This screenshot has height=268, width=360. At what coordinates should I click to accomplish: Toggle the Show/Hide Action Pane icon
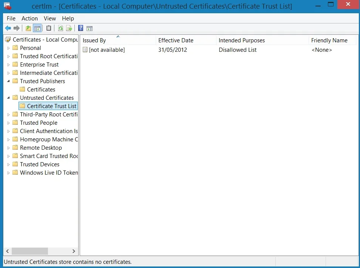(x=90, y=28)
